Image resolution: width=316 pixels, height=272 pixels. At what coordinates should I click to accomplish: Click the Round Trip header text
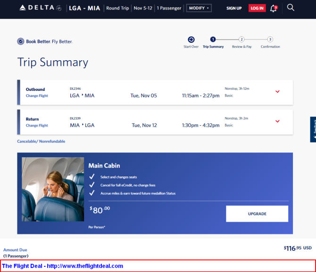point(117,8)
